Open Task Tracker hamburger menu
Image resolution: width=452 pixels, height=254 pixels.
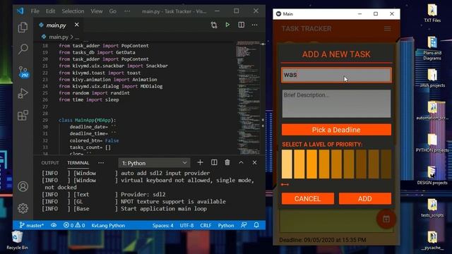(x=388, y=28)
